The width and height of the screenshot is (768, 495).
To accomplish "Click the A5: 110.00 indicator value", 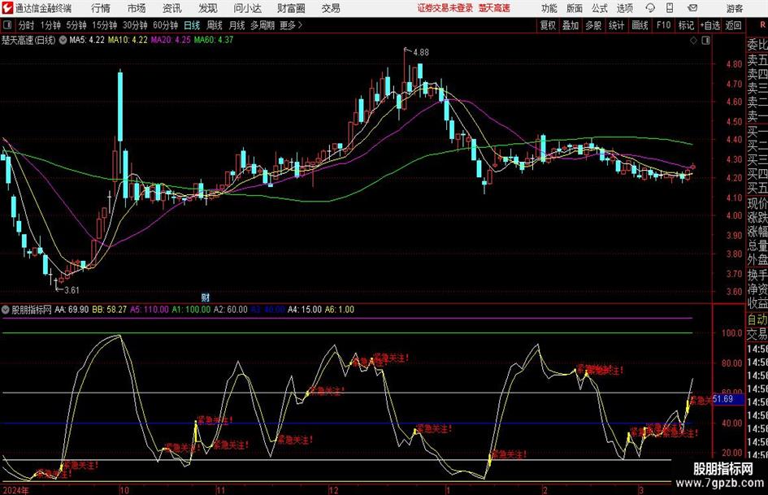I will click(x=149, y=309).
